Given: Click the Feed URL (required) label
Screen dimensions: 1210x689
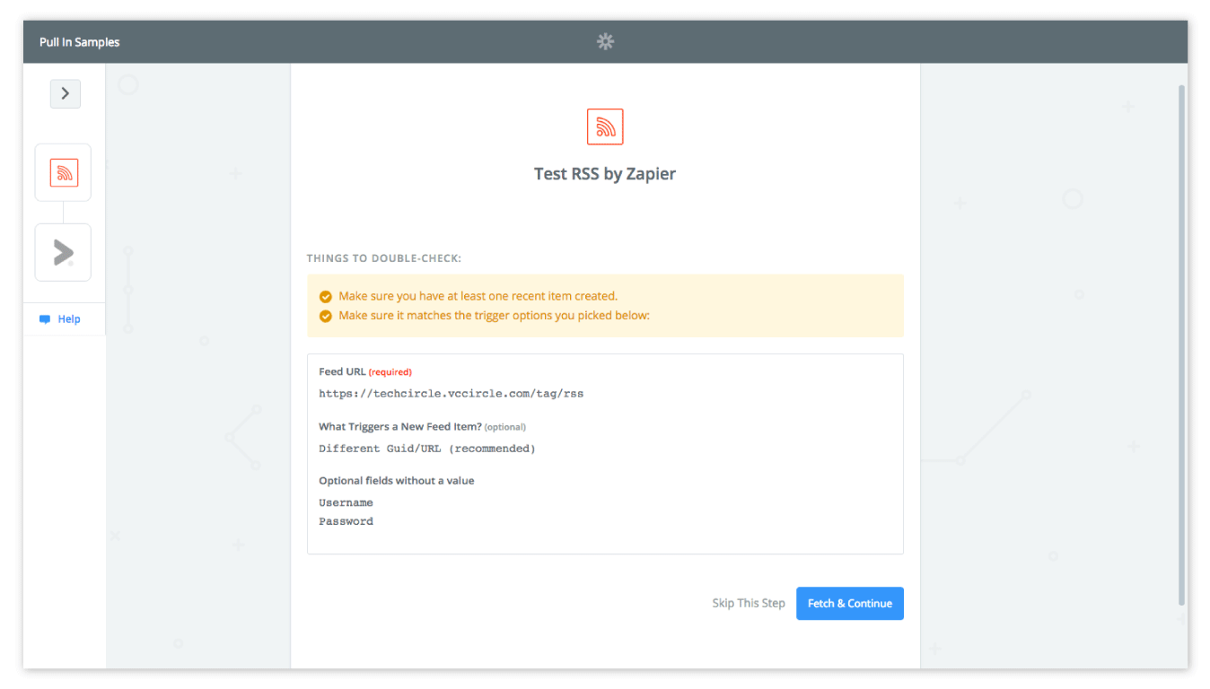Looking at the screenshot, I should pyautogui.click(x=365, y=371).
